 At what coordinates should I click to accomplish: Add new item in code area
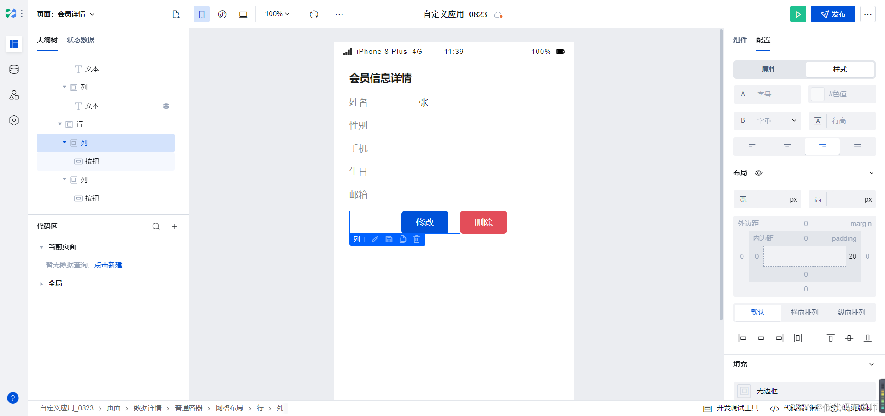coord(175,226)
